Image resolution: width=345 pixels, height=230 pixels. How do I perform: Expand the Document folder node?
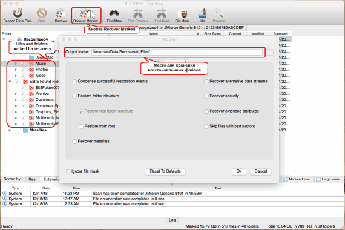16,100
